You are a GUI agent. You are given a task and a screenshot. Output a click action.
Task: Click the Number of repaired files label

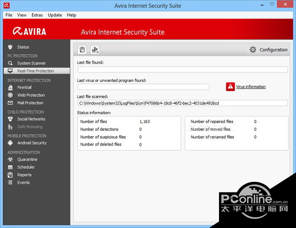click(x=212, y=122)
